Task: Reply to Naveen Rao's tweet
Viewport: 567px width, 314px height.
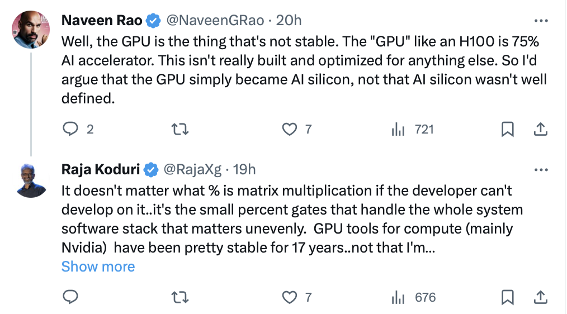Action: pyautogui.click(x=70, y=130)
